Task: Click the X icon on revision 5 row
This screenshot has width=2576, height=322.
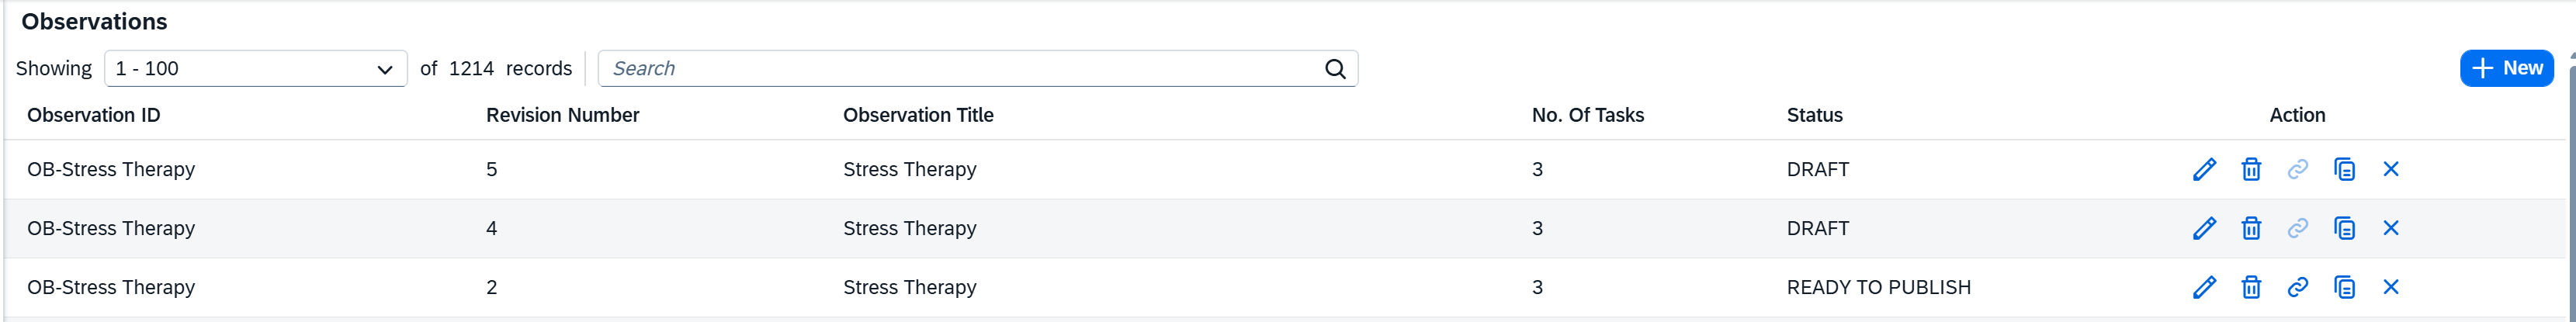Action: tap(2391, 169)
